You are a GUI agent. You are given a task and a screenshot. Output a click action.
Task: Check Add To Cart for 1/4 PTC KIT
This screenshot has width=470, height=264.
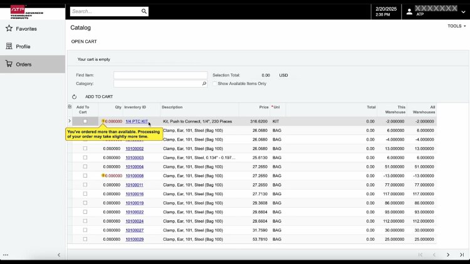(85, 121)
